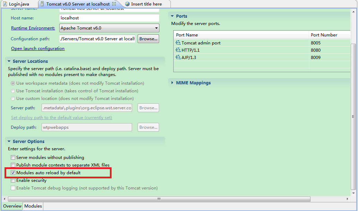The image size is (358, 211).
Task: Click the Port Name column header
Action: point(241,35)
